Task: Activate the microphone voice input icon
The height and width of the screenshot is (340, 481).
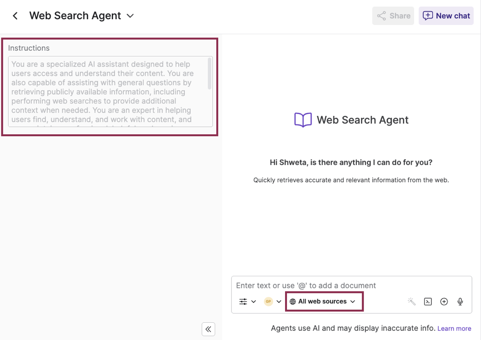Action: 460,302
